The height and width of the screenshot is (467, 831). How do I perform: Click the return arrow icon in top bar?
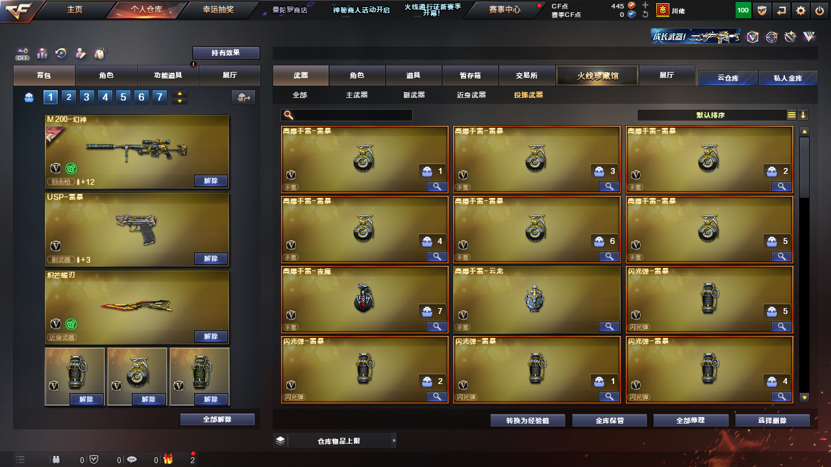[x=782, y=10]
